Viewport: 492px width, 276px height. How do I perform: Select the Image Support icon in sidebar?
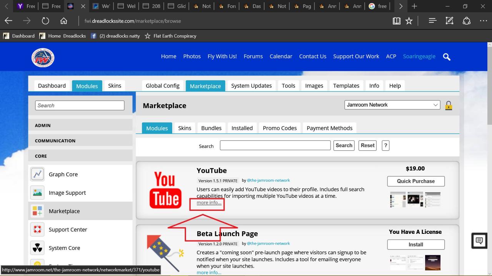(x=37, y=193)
